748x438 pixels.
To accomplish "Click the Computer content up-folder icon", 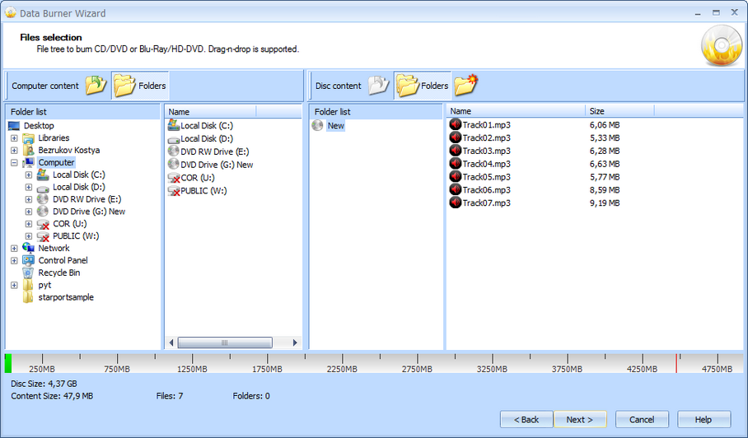I will coord(96,86).
